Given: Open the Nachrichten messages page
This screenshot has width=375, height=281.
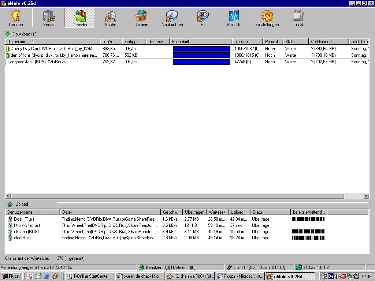Looking at the screenshot, I should tap(172, 18).
